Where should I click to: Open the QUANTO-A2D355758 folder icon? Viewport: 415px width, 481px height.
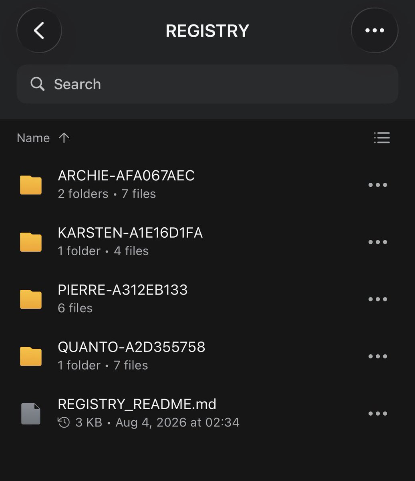(x=31, y=356)
